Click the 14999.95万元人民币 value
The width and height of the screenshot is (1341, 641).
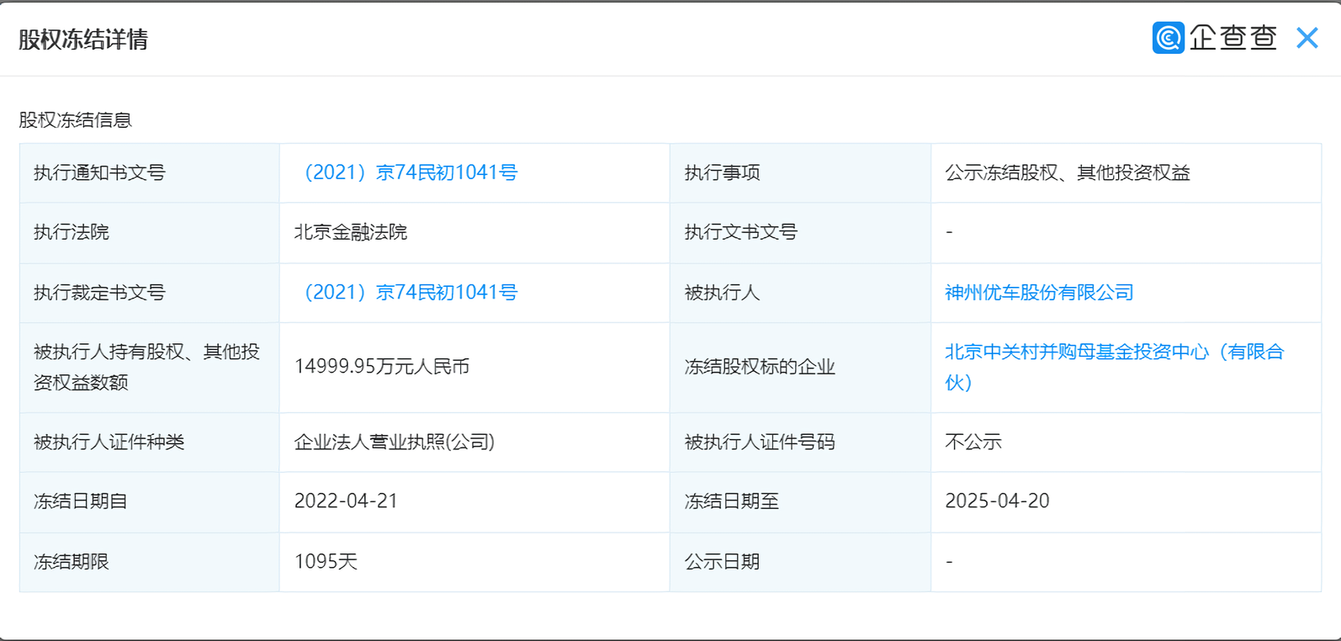pyautogui.click(x=382, y=367)
